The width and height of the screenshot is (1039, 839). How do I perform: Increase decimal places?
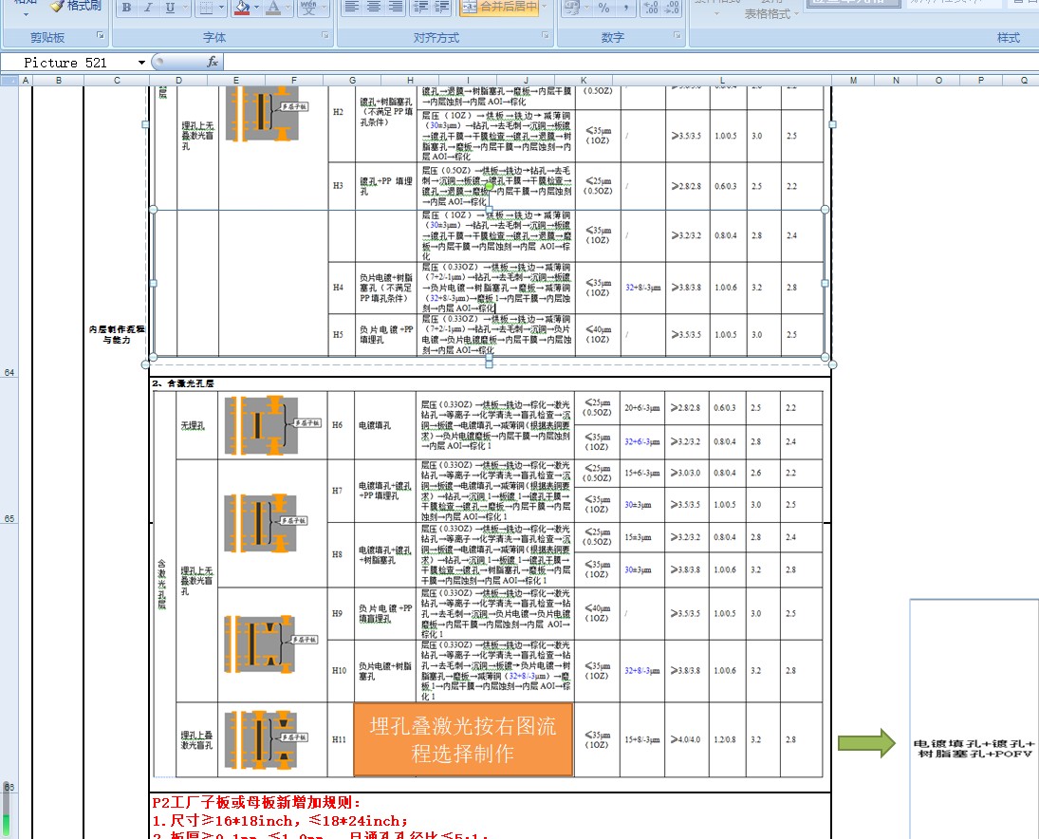(x=651, y=8)
